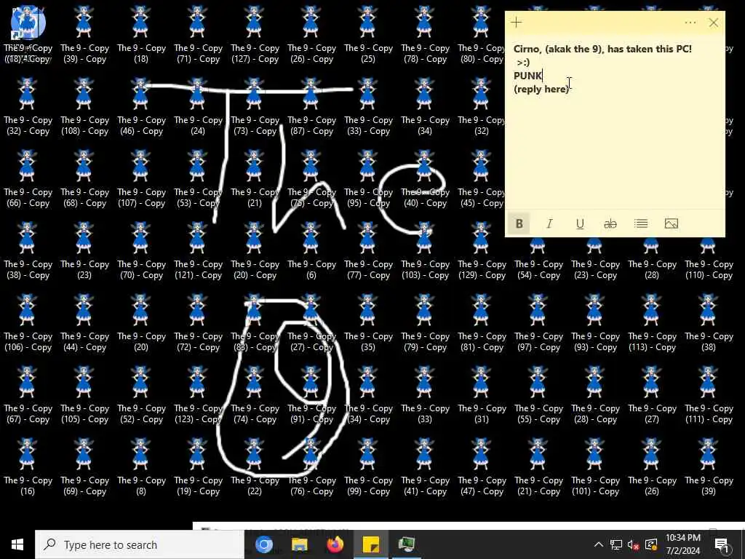Select 'The 9 - Copy (35)' desktop icon

[x=368, y=322]
